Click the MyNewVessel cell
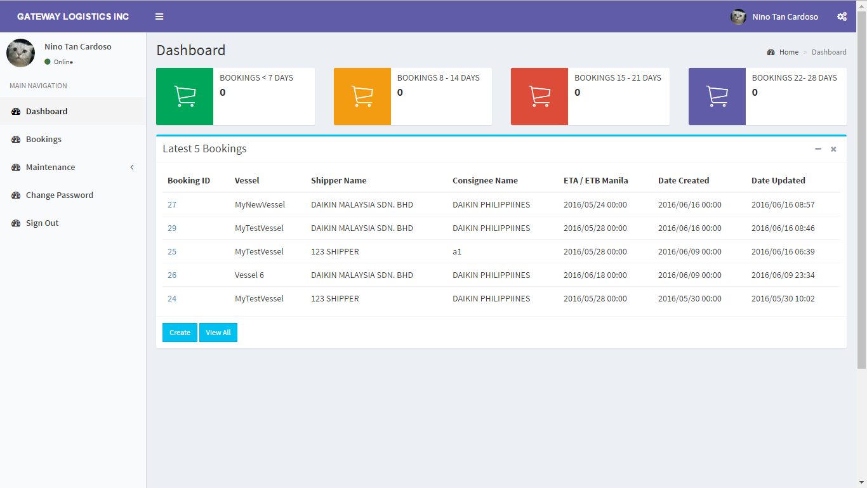867x488 pixels. 260,204
